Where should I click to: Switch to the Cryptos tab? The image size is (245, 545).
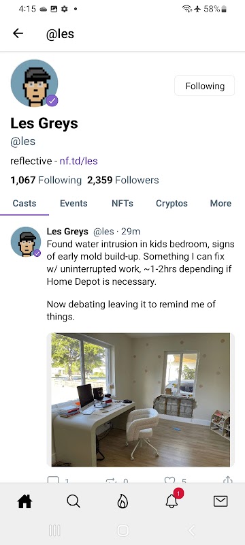[x=171, y=203]
